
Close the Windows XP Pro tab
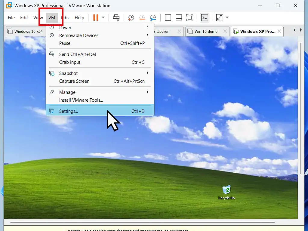pos(279,31)
